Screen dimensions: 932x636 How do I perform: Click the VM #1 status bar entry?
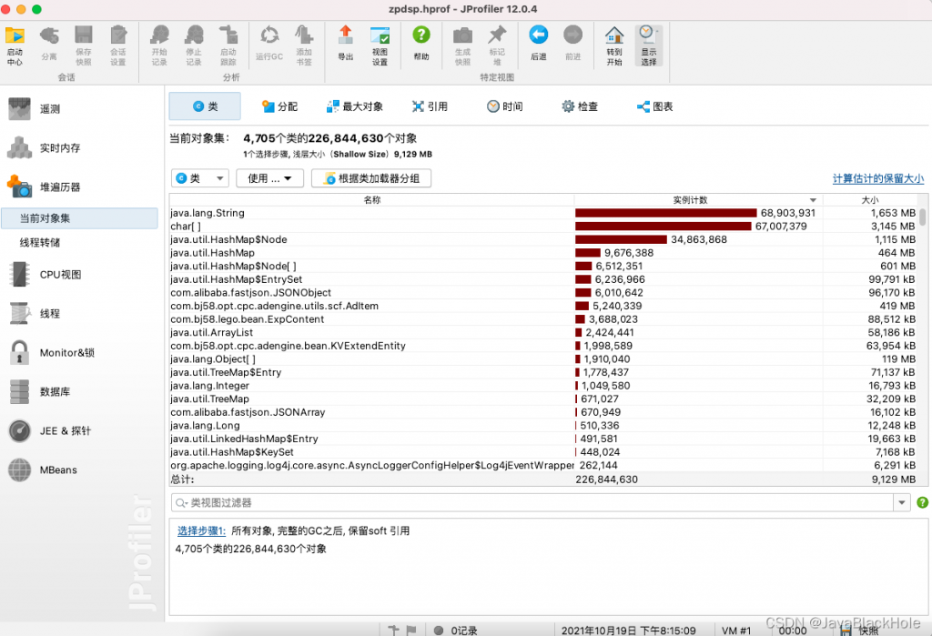point(735,631)
